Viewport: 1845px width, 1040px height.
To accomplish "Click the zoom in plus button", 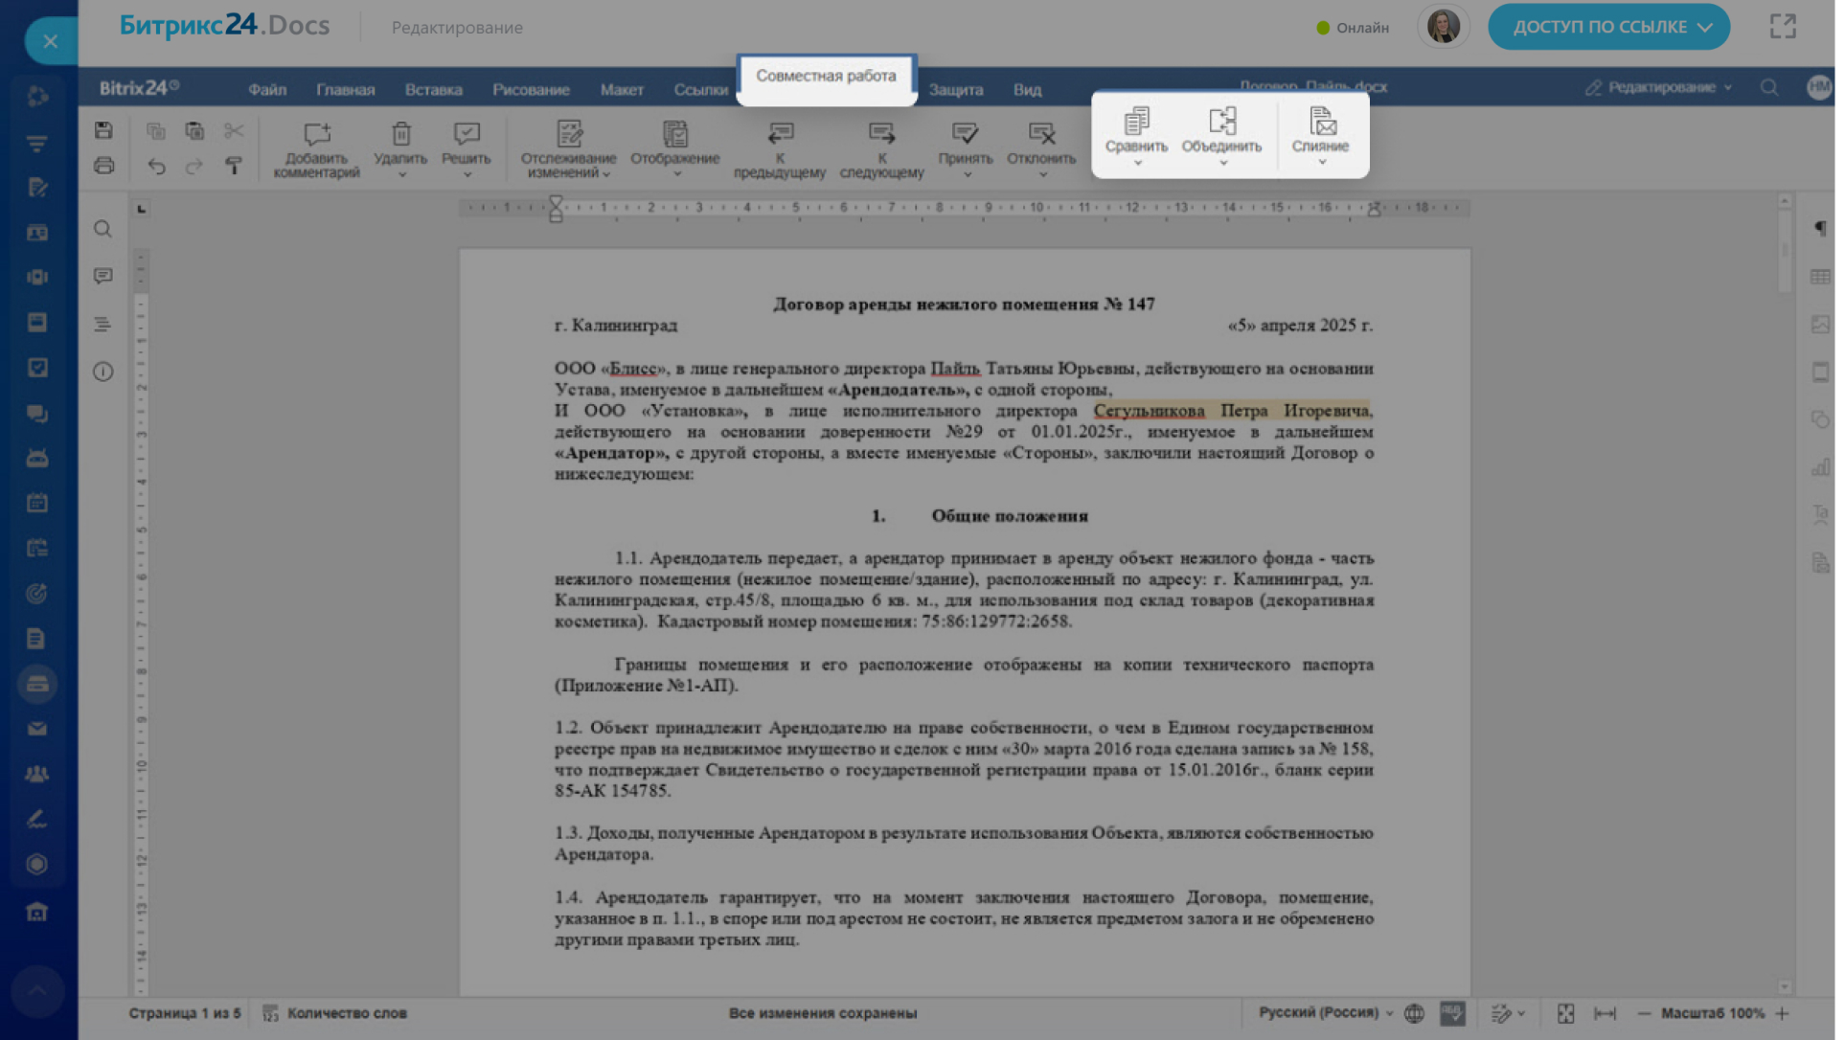I will (x=1782, y=1013).
